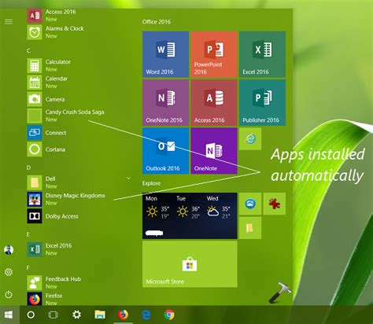This screenshot has width=373, height=324.
Task: Launch the Publisher 2016 tile
Action: pyautogui.click(x=262, y=102)
